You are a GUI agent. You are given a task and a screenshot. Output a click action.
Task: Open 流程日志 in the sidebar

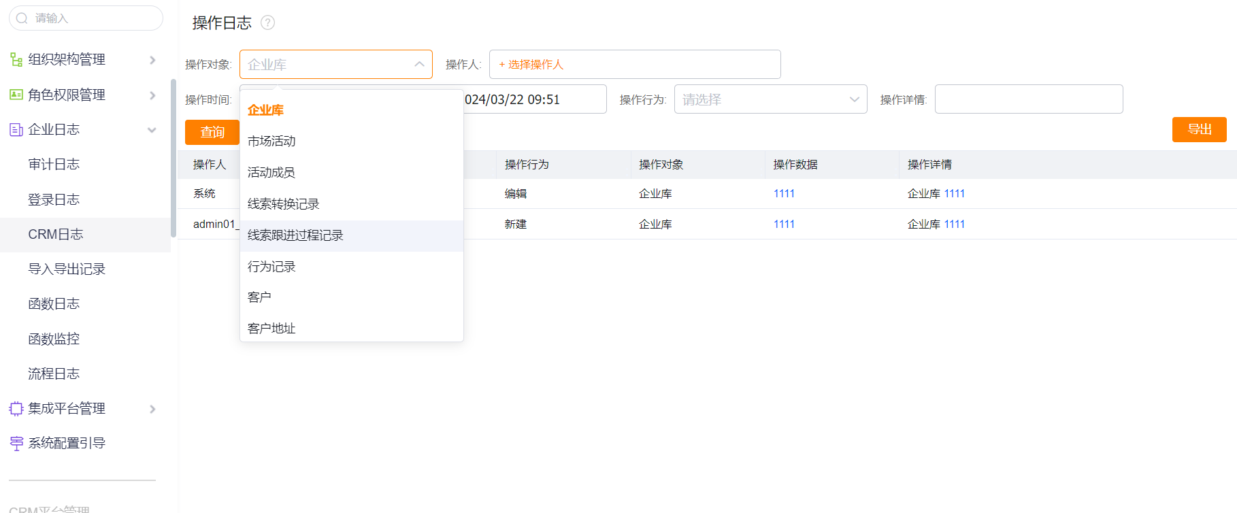tap(54, 374)
